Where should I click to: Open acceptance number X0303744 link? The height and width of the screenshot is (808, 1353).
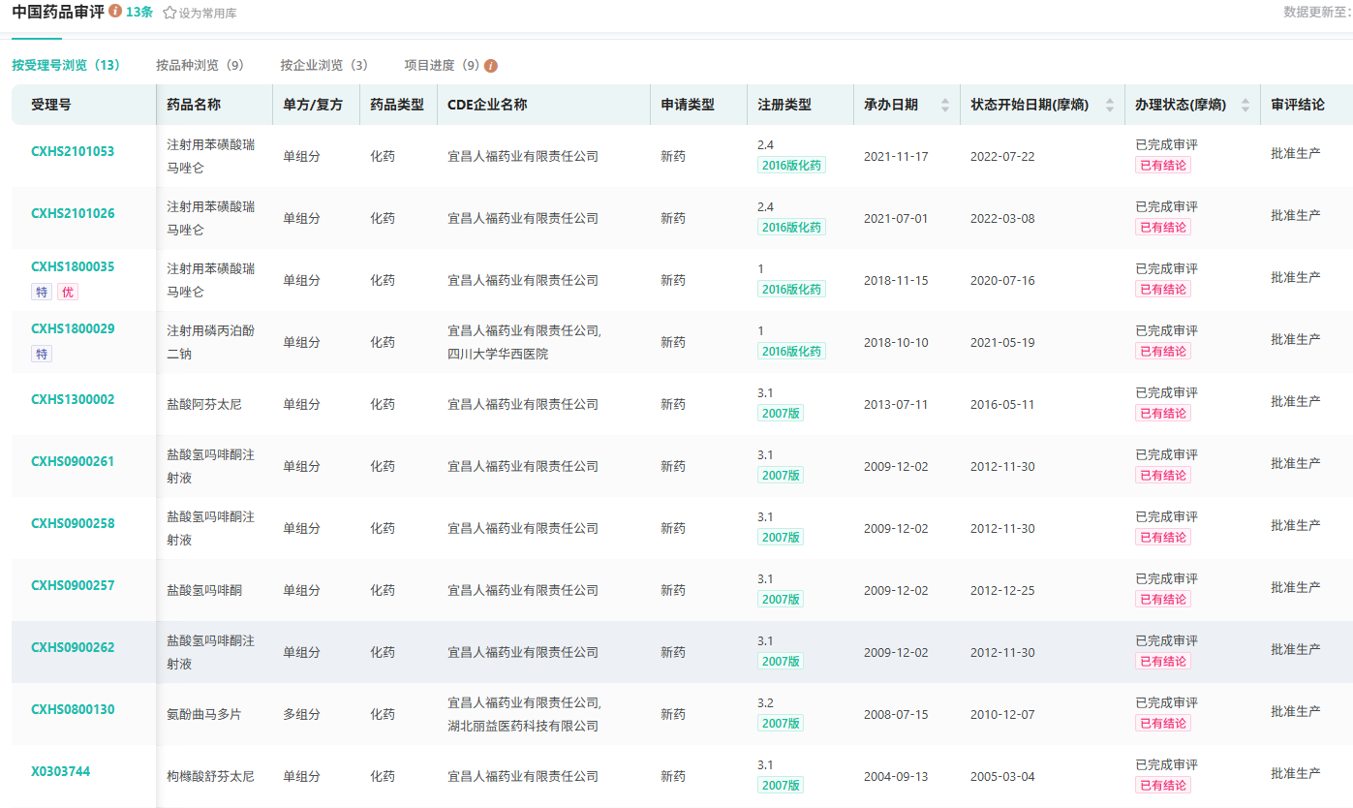click(x=61, y=771)
